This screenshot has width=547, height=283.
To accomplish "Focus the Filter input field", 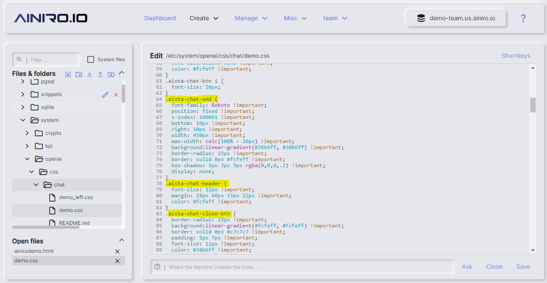I will (46, 59).
